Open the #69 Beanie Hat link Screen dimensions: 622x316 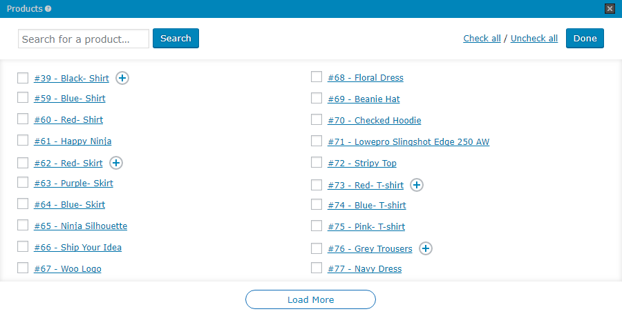click(364, 99)
